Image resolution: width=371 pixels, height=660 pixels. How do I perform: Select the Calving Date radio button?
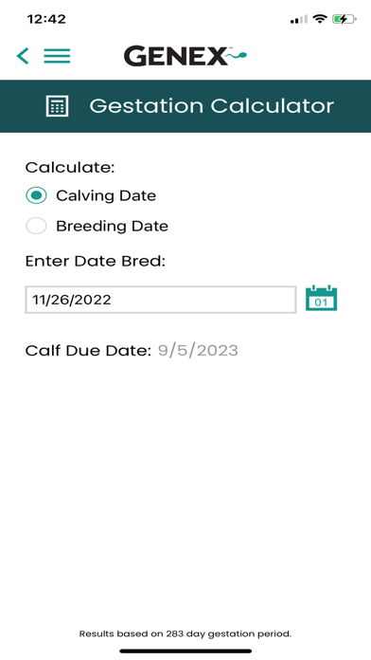tap(37, 195)
